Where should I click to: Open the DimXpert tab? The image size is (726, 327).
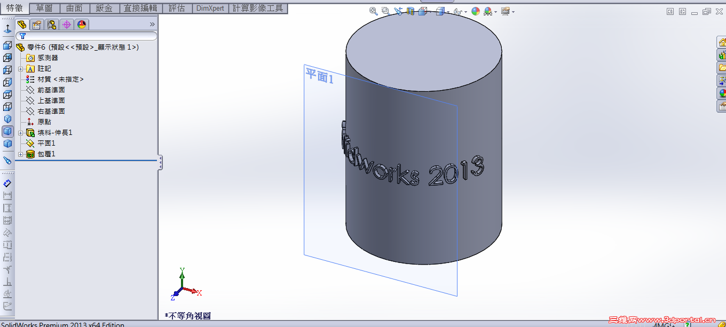tap(210, 8)
